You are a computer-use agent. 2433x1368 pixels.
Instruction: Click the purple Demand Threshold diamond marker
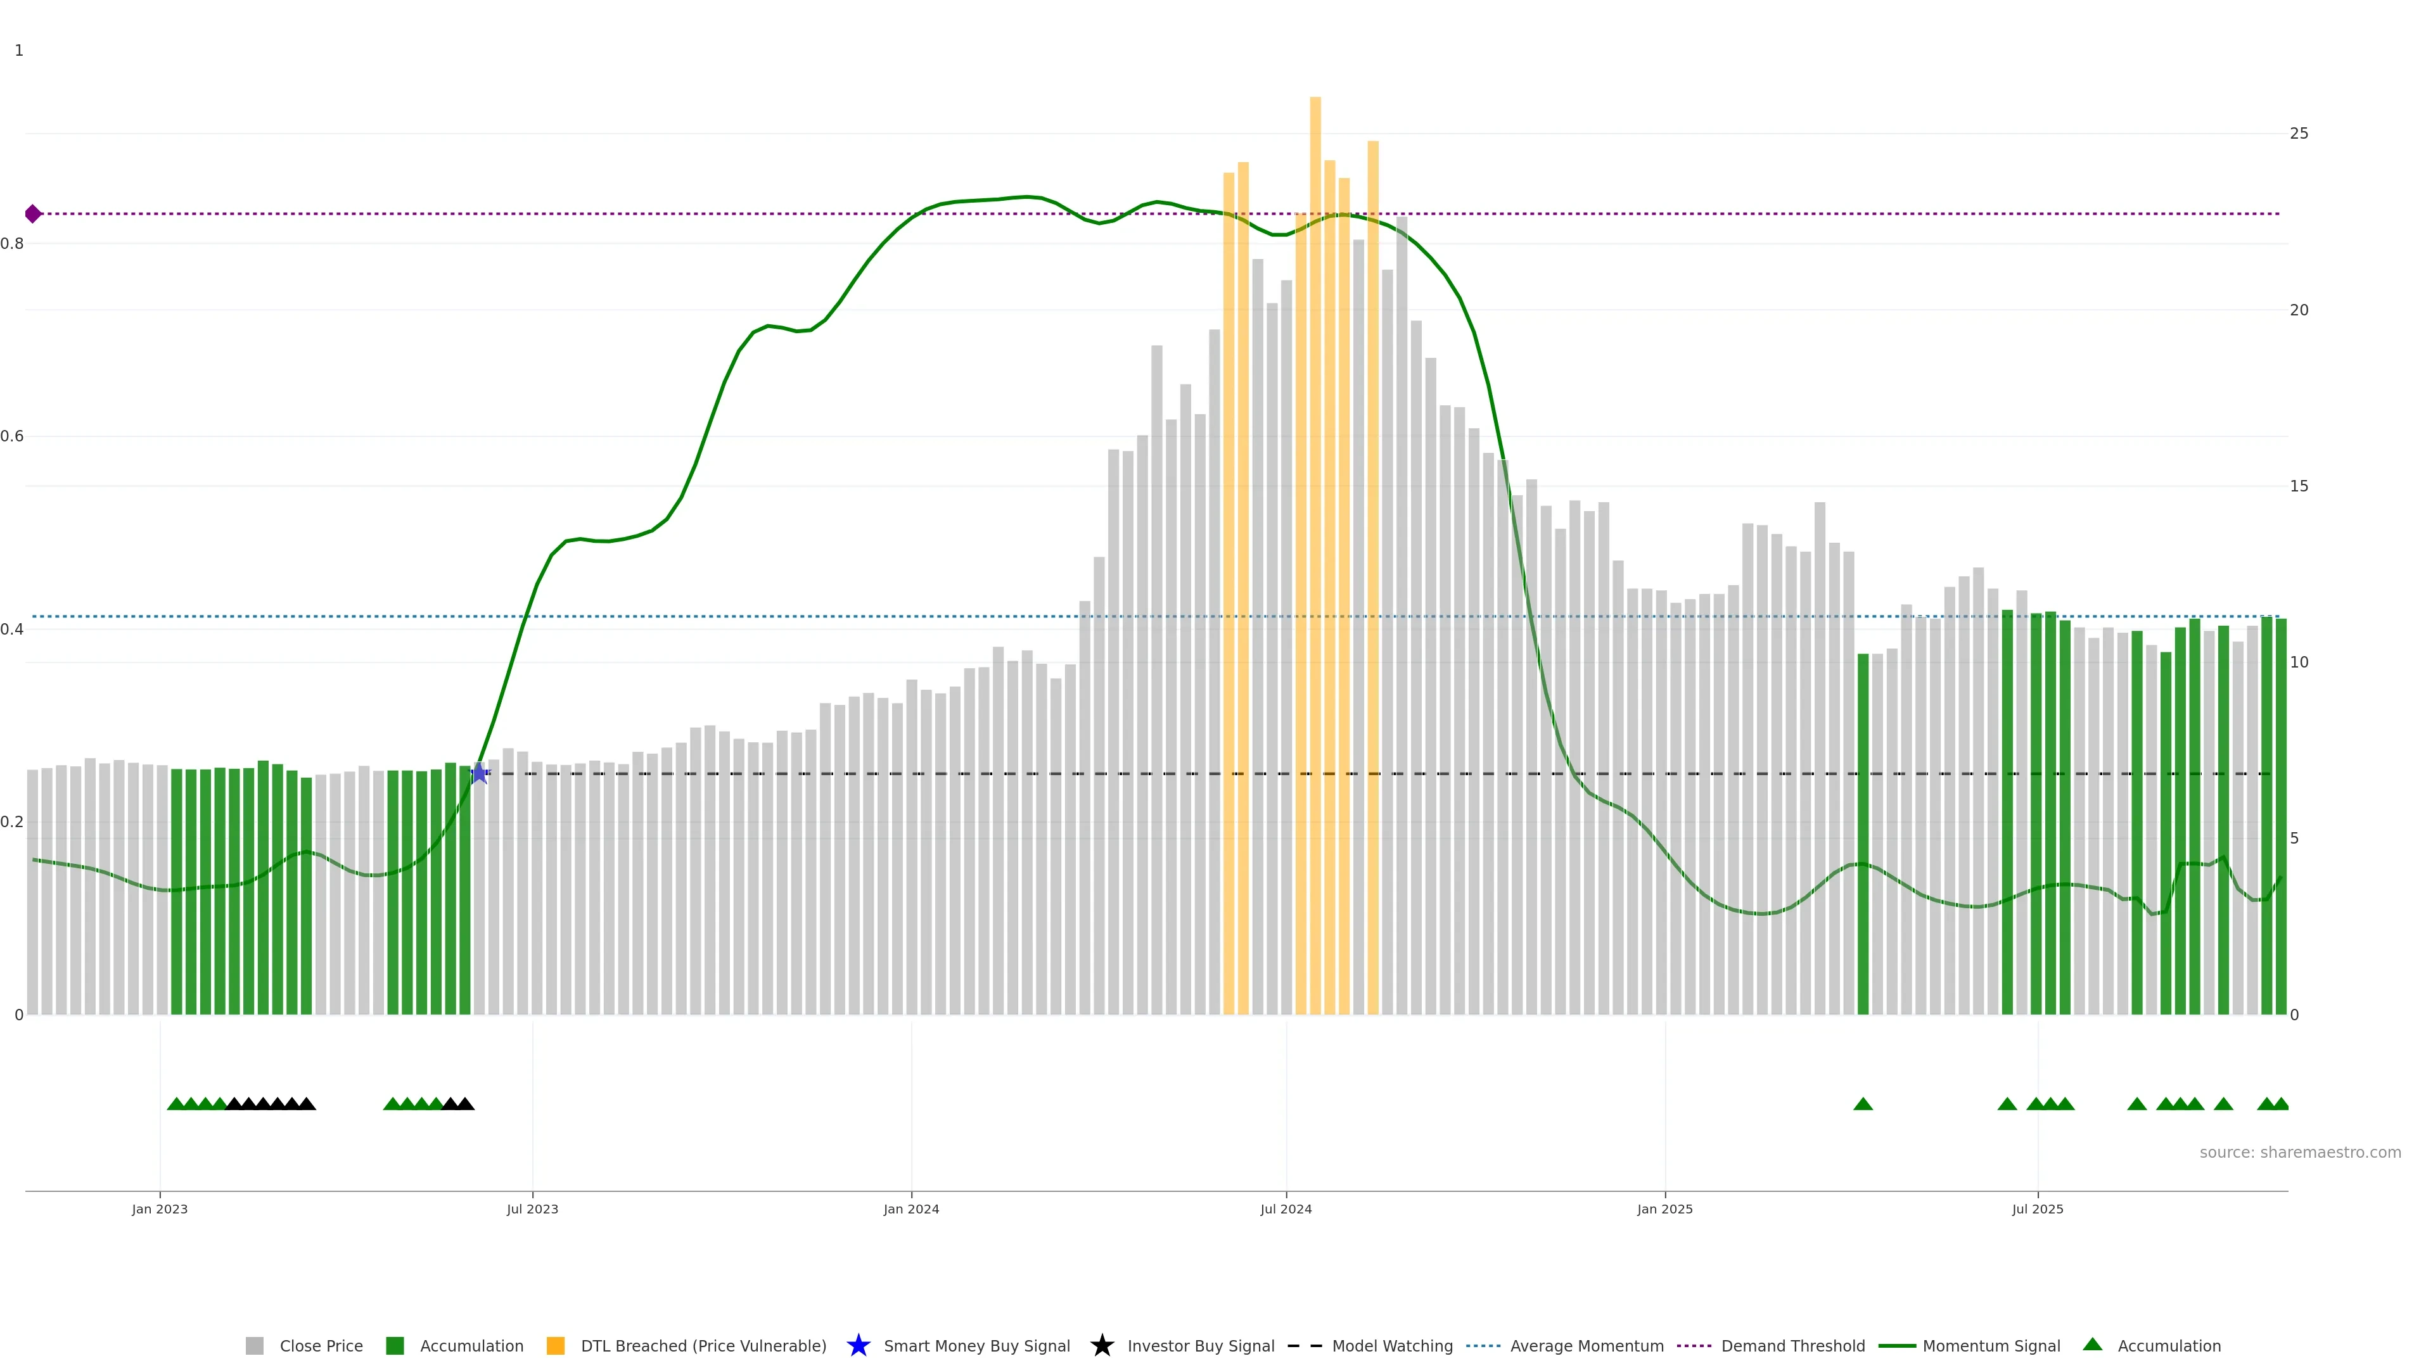33,214
